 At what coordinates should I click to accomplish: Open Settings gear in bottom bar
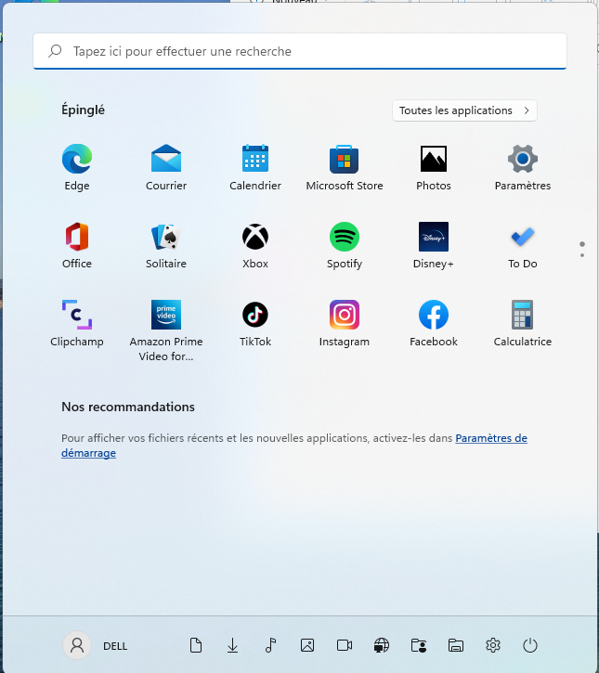pos(493,645)
